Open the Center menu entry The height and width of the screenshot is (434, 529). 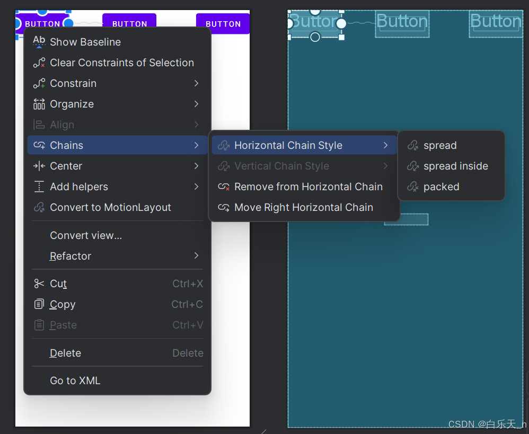pos(117,166)
